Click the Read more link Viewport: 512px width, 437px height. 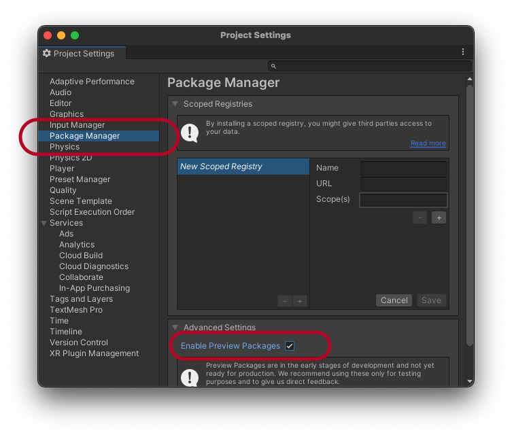pyautogui.click(x=428, y=143)
